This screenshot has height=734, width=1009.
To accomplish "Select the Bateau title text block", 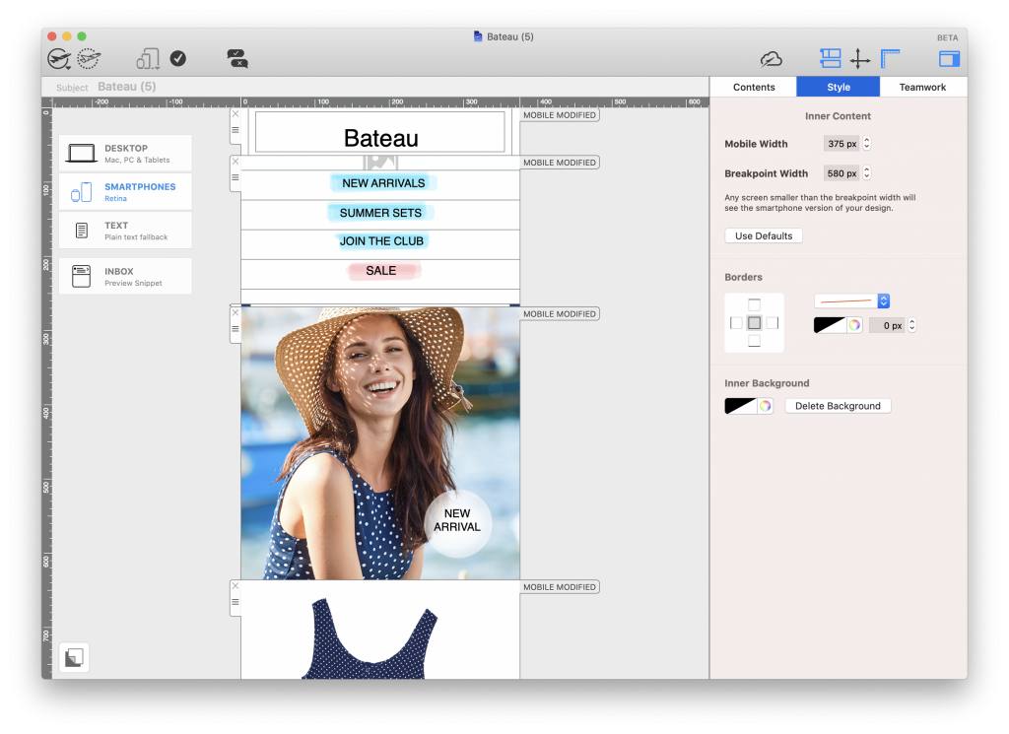I will 380,133.
